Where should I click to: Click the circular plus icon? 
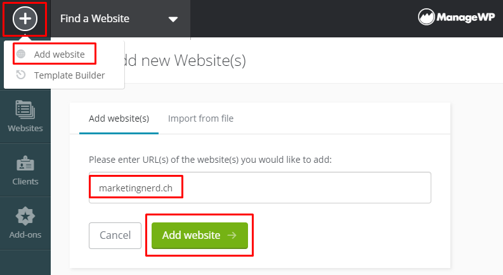(25, 18)
